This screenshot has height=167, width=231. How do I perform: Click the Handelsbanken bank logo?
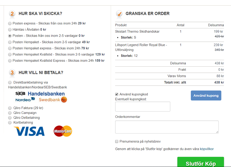coord(46,94)
